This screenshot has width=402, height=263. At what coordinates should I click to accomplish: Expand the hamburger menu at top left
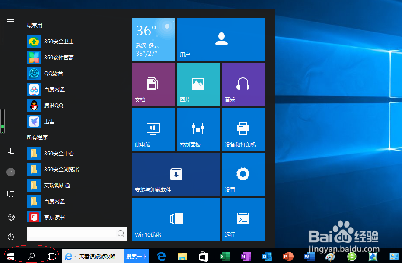[x=10, y=19]
